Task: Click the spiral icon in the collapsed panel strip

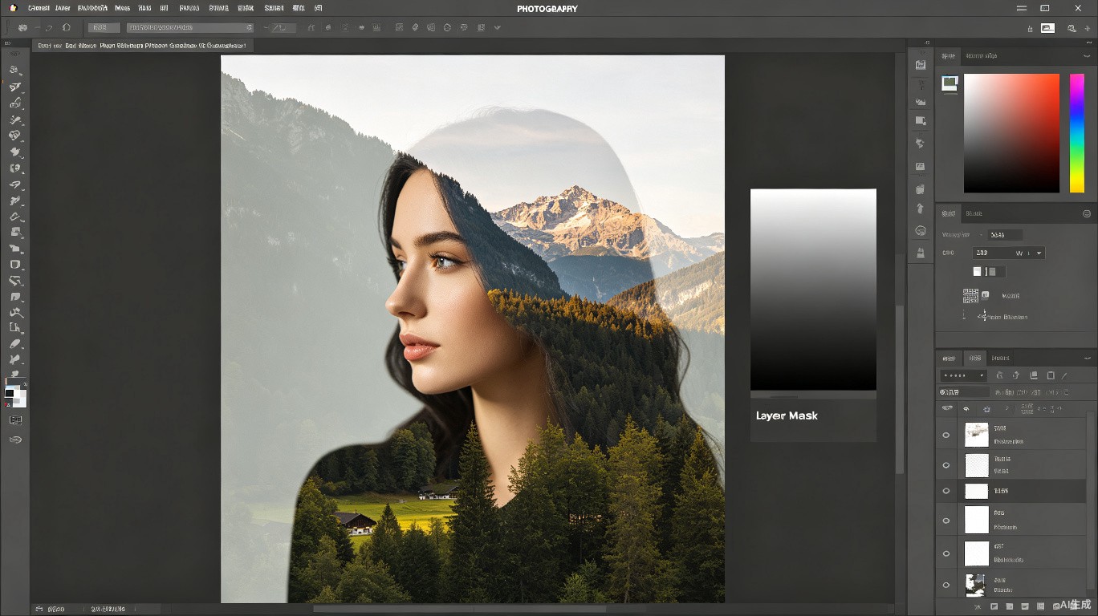Action: [x=921, y=231]
